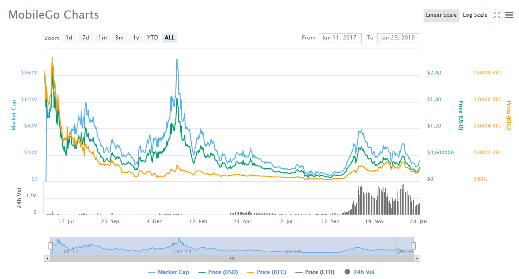Click the navigator right range handle
519x279 pixels.
pyautogui.click(x=413, y=245)
